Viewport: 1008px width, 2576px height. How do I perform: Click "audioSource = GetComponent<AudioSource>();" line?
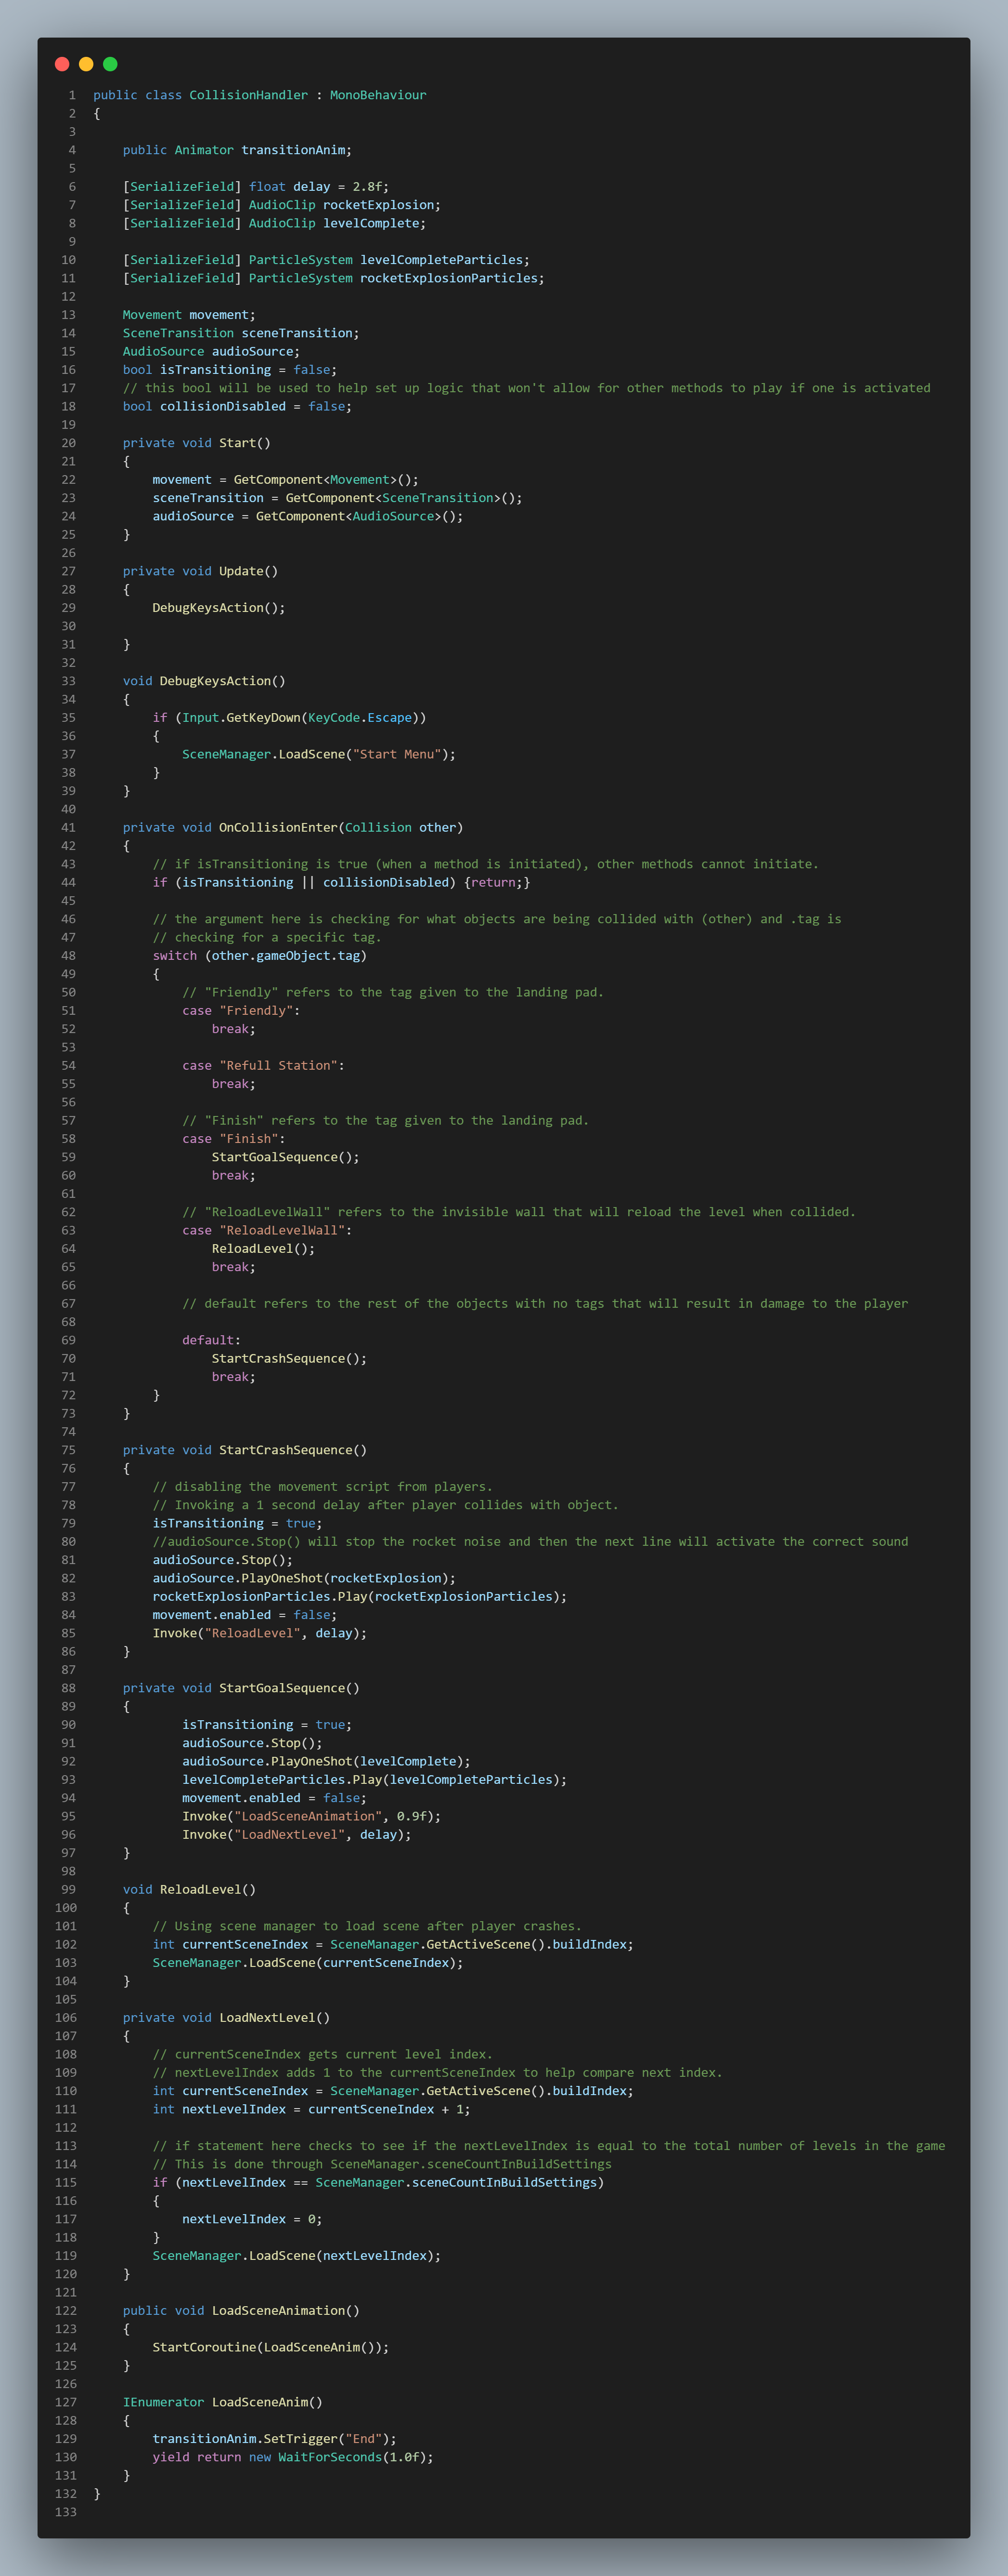pyautogui.click(x=308, y=516)
